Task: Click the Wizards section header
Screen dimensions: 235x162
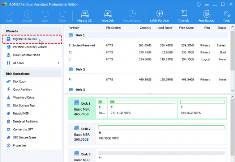Action: click(x=32, y=31)
